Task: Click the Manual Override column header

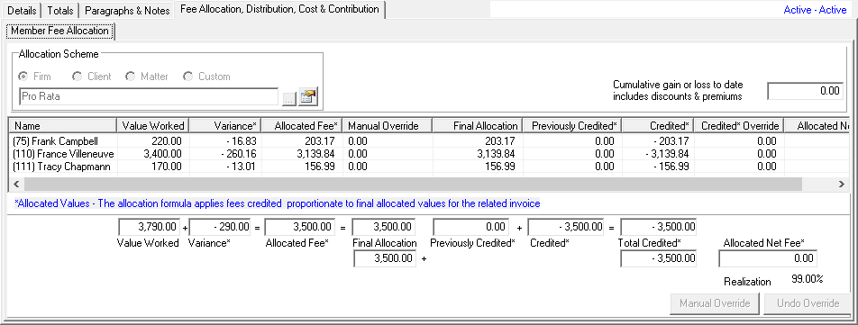Action: tap(388, 126)
